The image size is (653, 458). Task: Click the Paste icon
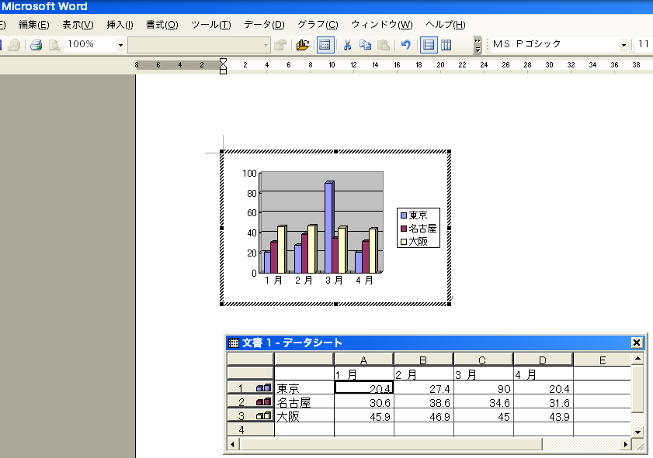(x=383, y=44)
